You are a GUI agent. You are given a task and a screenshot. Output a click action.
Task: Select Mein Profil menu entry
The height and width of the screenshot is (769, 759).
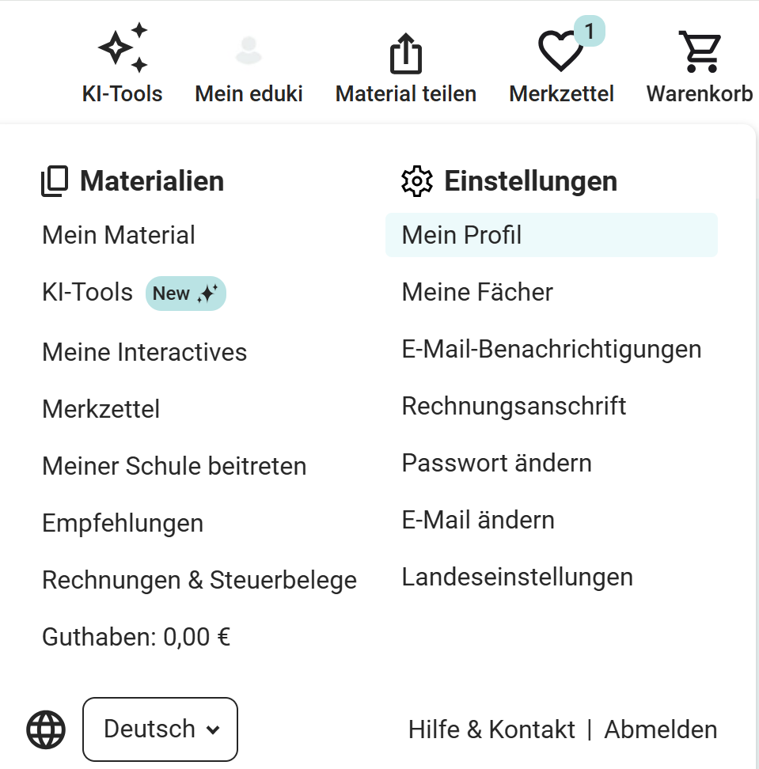pyautogui.click(x=462, y=235)
